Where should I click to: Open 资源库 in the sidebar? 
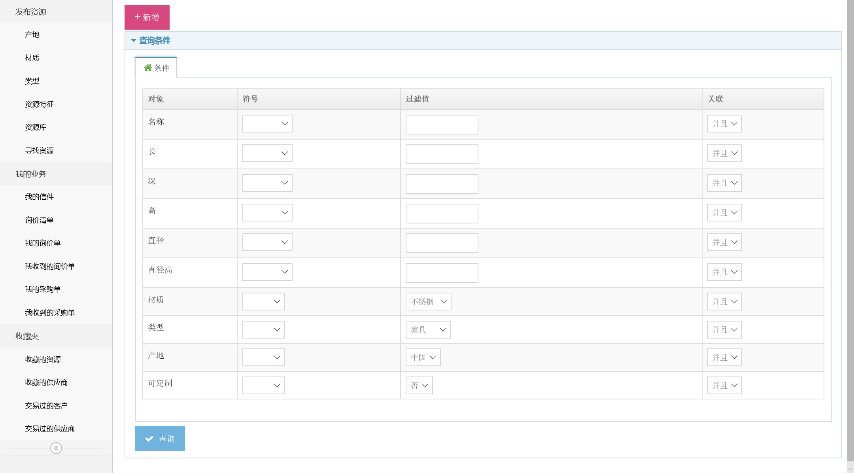point(56,127)
